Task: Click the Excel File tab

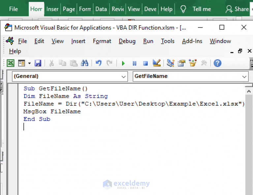Action: 14,9
